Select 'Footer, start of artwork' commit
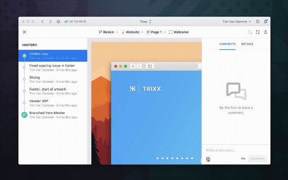Image resolution: width=288 pixels, height=180 pixels. (x=53, y=91)
